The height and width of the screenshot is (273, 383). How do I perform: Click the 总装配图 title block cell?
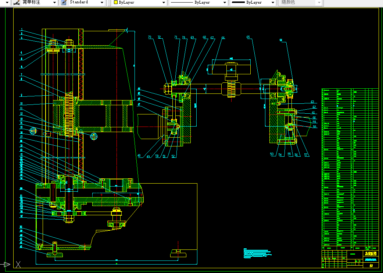(x=371, y=254)
